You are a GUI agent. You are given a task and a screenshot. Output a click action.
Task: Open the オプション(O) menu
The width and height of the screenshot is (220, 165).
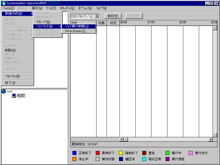click(85, 8)
